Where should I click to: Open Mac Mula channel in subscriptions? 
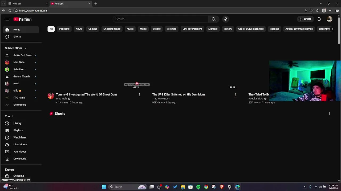pos(21,62)
